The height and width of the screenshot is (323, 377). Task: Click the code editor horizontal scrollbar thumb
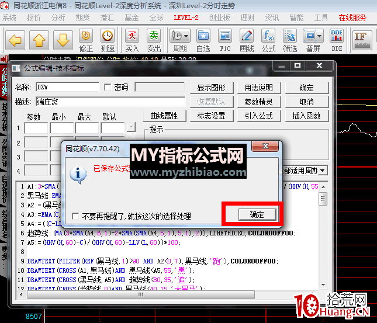(141, 294)
